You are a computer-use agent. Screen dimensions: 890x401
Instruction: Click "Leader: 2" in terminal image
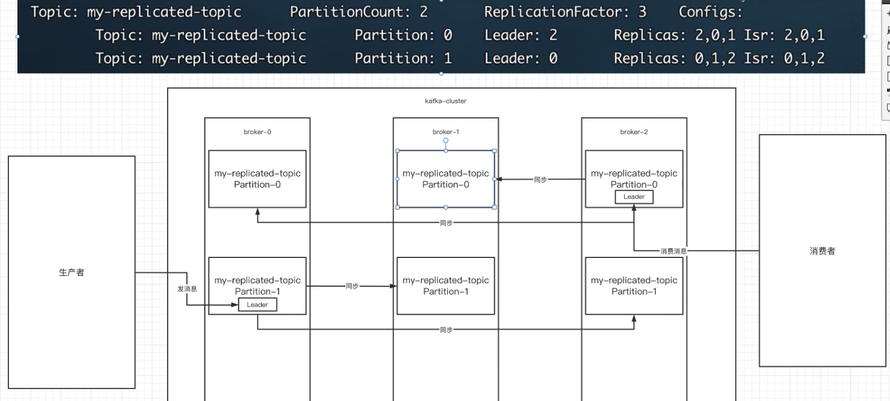(520, 35)
